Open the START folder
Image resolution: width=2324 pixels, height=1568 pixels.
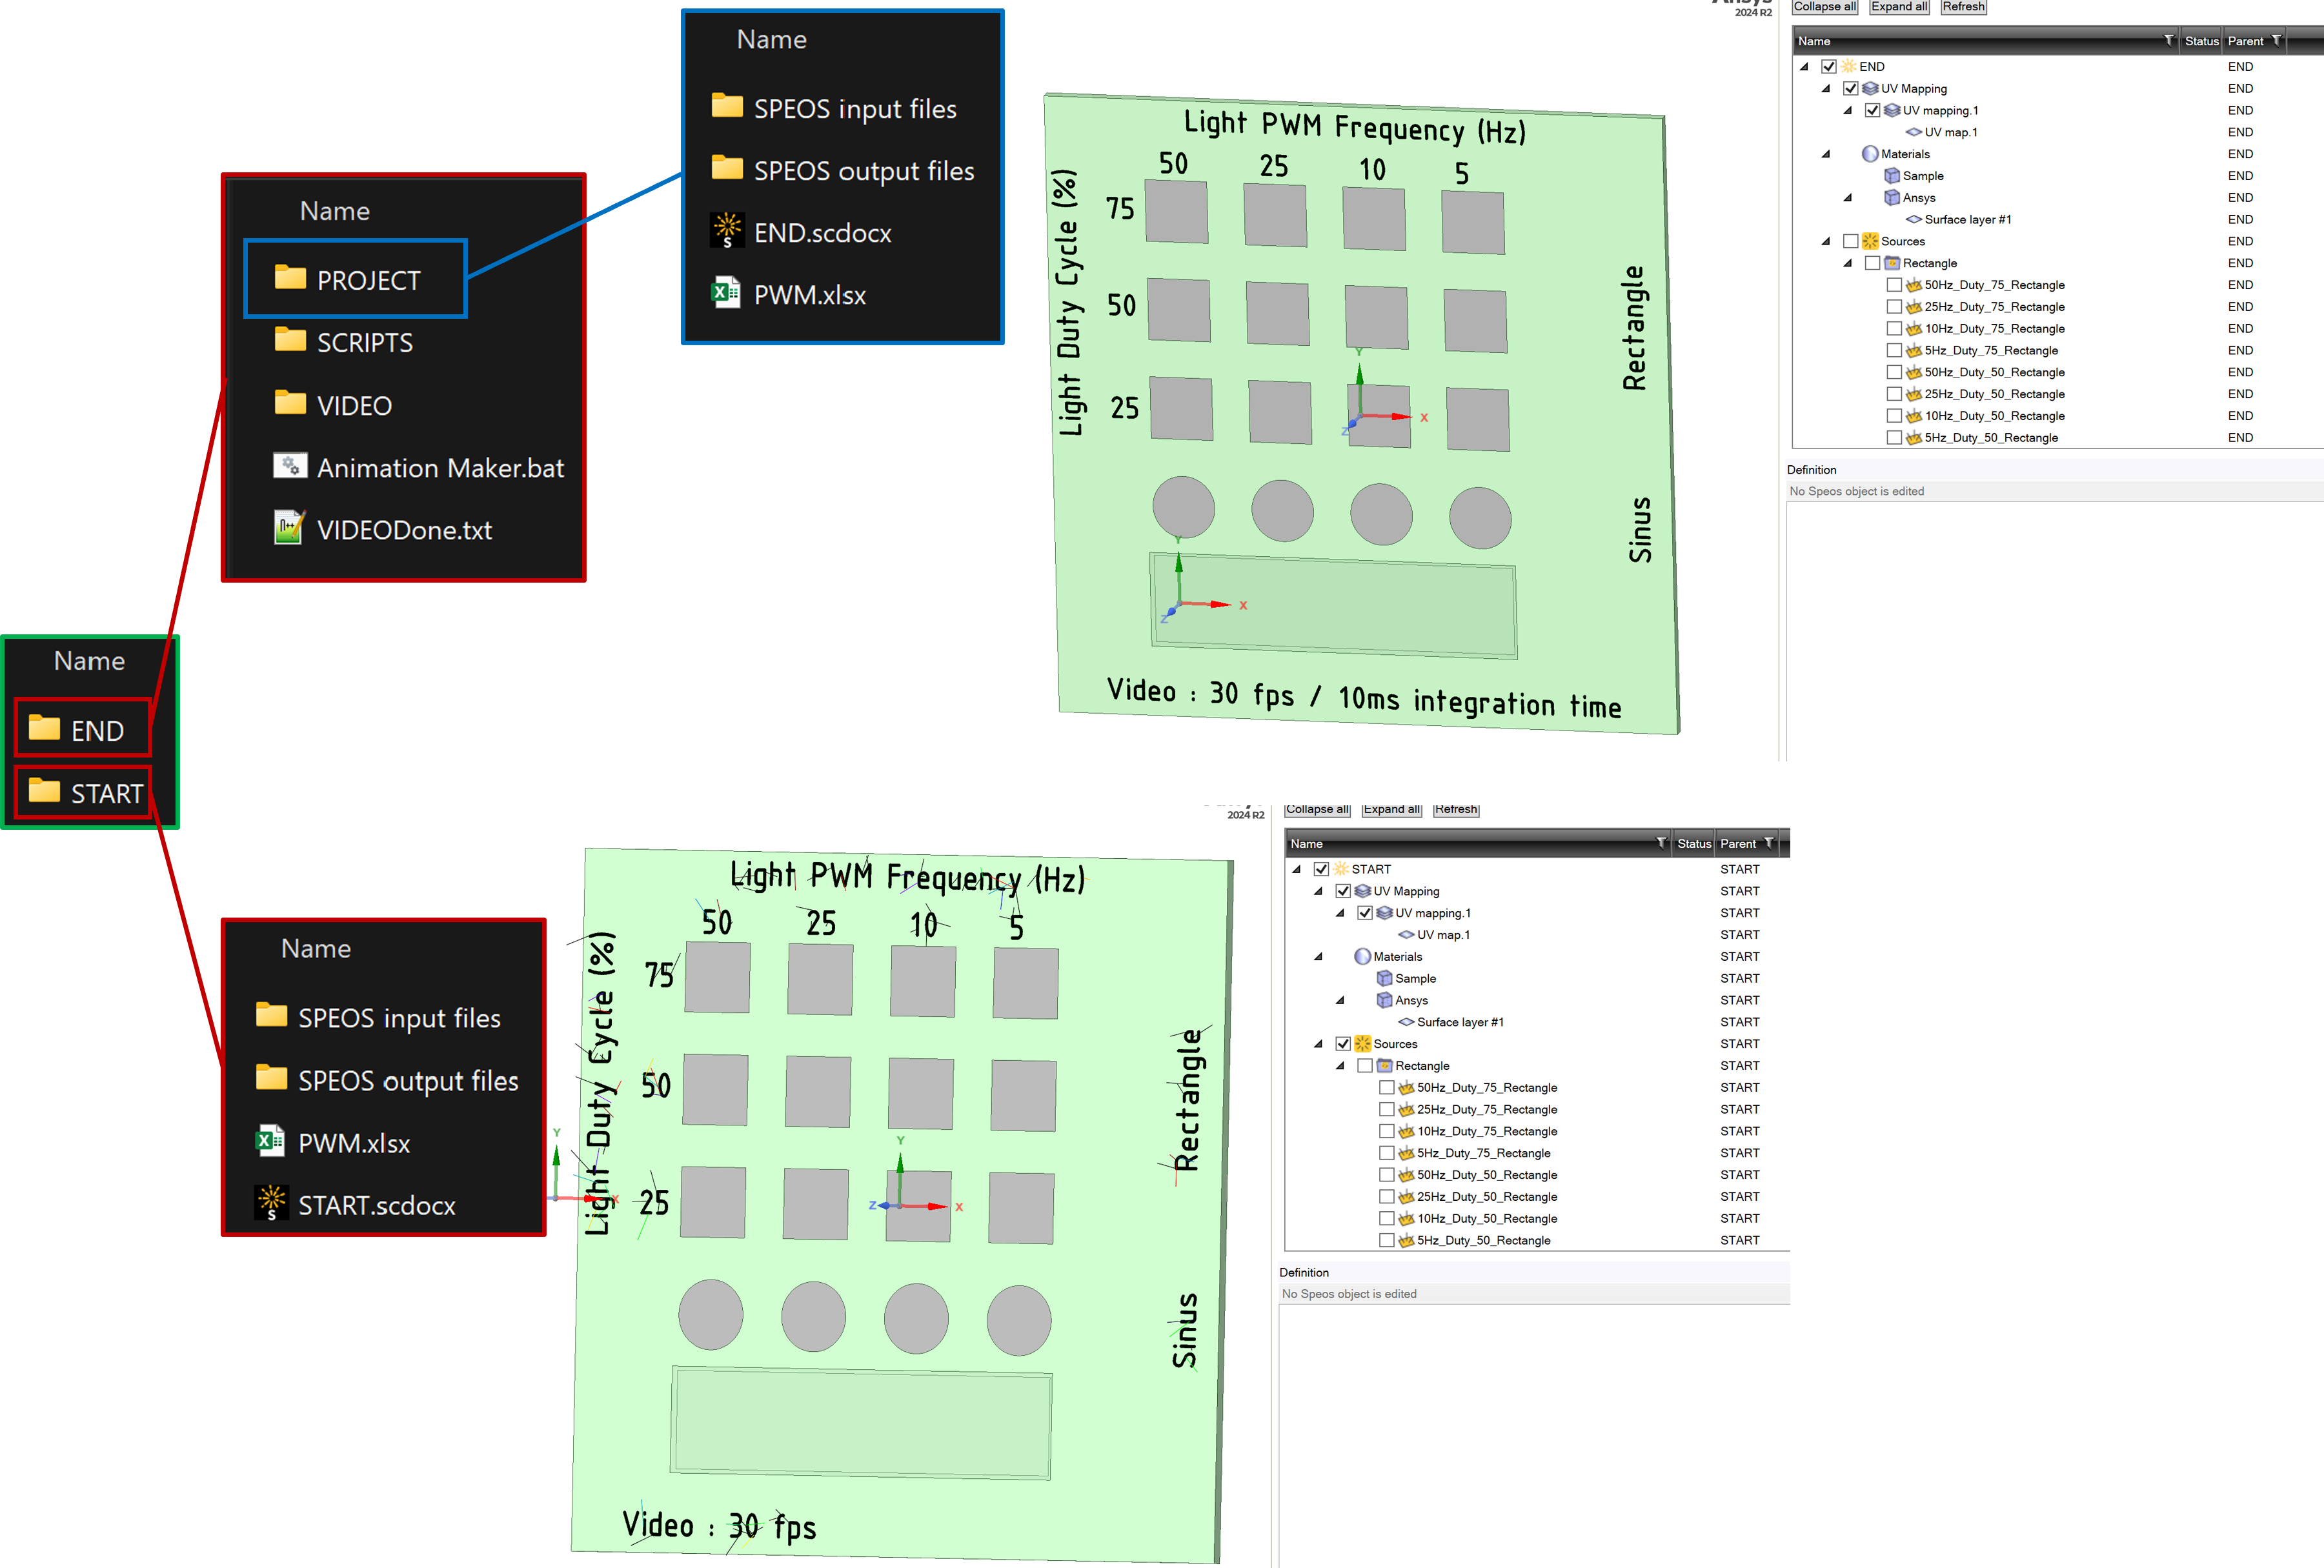click(x=86, y=793)
